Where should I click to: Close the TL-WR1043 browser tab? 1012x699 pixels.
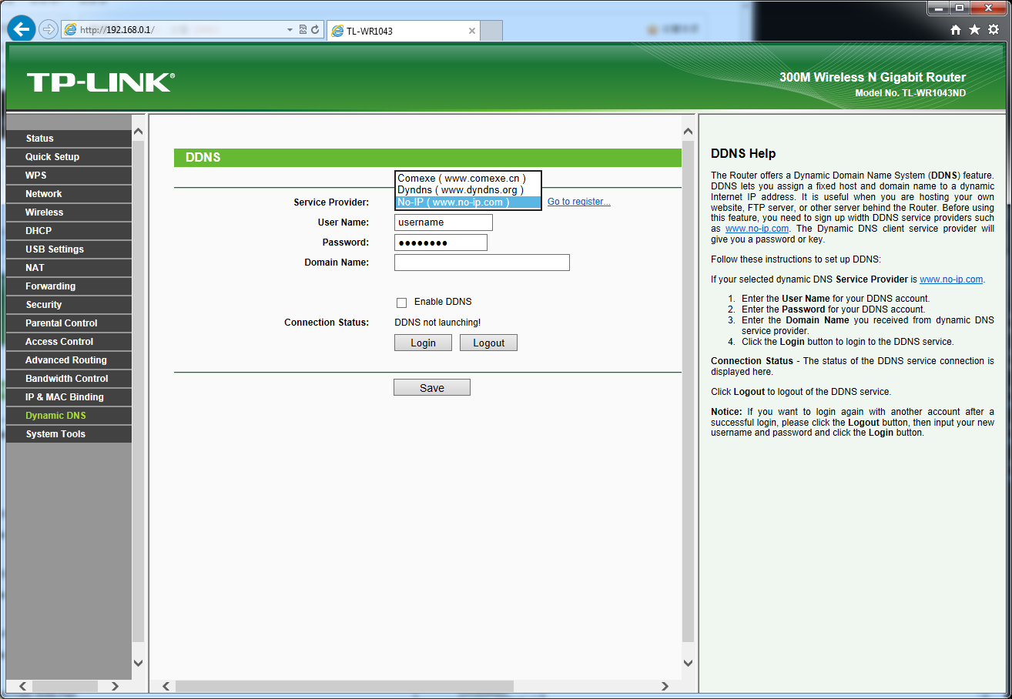pyautogui.click(x=472, y=31)
